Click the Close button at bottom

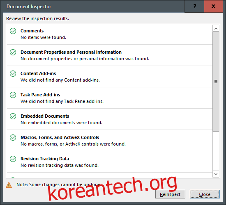pos(205,194)
